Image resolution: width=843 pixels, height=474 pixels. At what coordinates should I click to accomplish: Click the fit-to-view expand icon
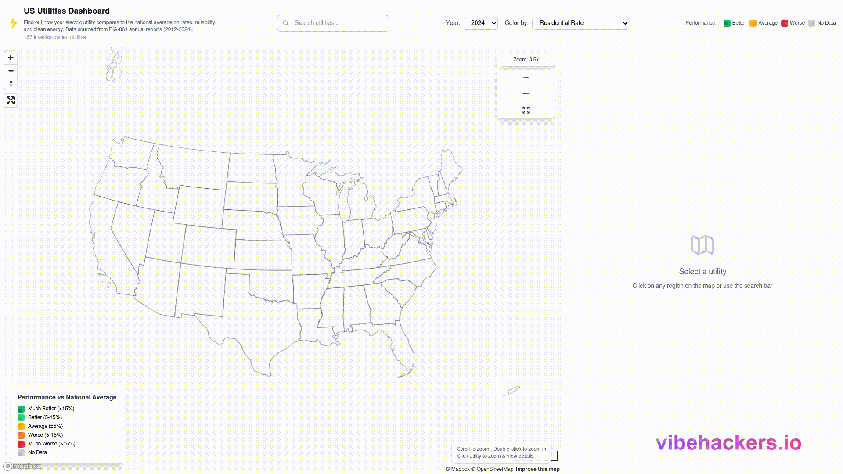tap(526, 110)
